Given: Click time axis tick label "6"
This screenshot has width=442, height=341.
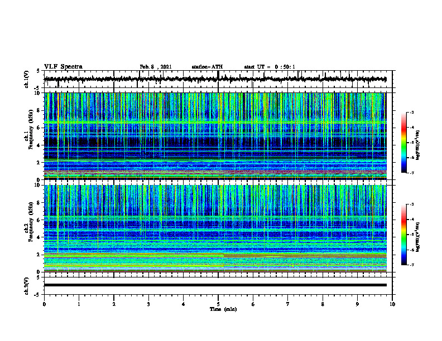Looking at the screenshot, I should [x=253, y=304].
